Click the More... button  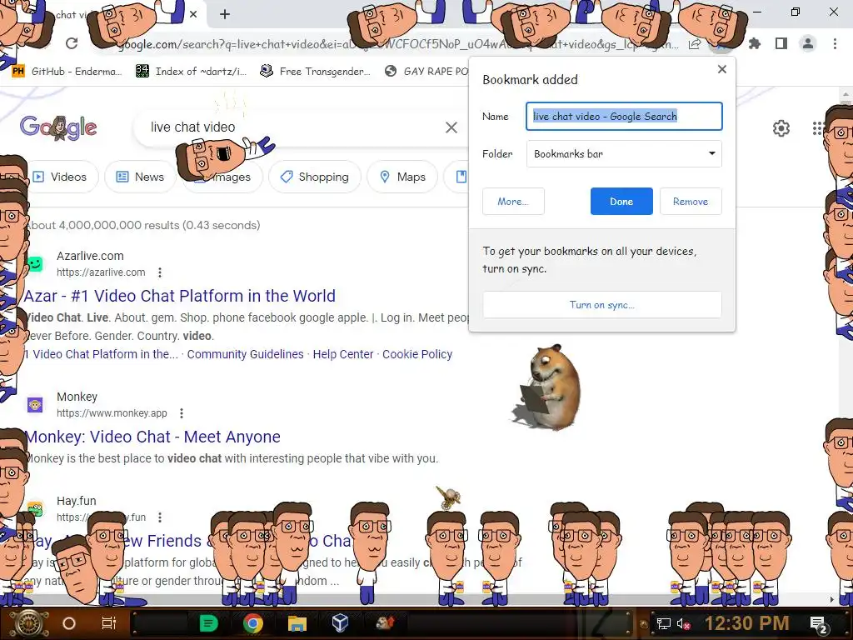tap(513, 202)
